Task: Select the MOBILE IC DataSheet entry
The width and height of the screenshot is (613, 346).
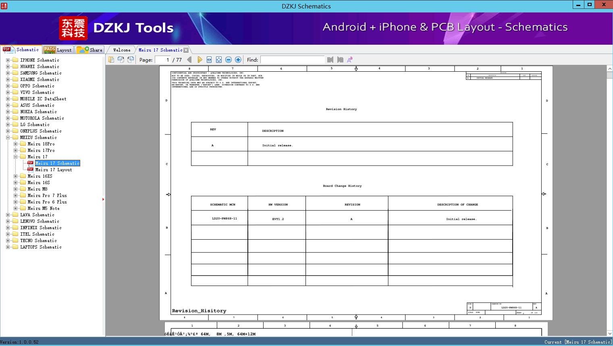Action: [x=44, y=99]
